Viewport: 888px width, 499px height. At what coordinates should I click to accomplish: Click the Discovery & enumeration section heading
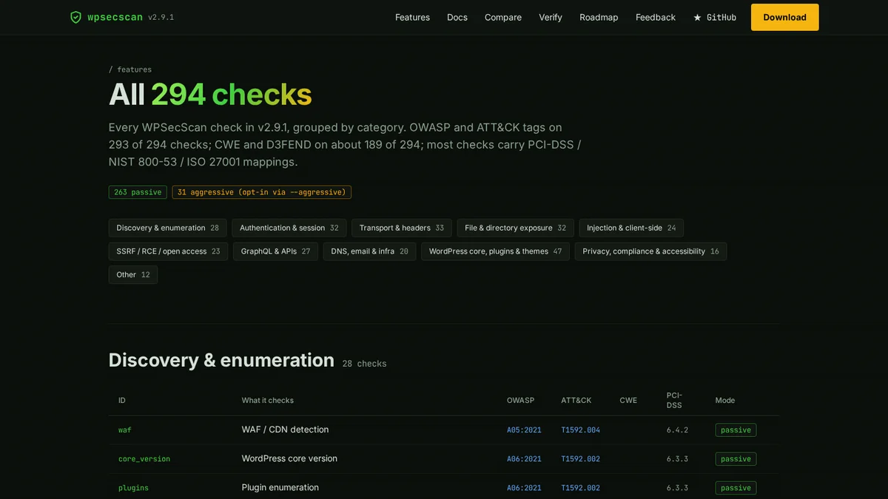tap(221, 360)
